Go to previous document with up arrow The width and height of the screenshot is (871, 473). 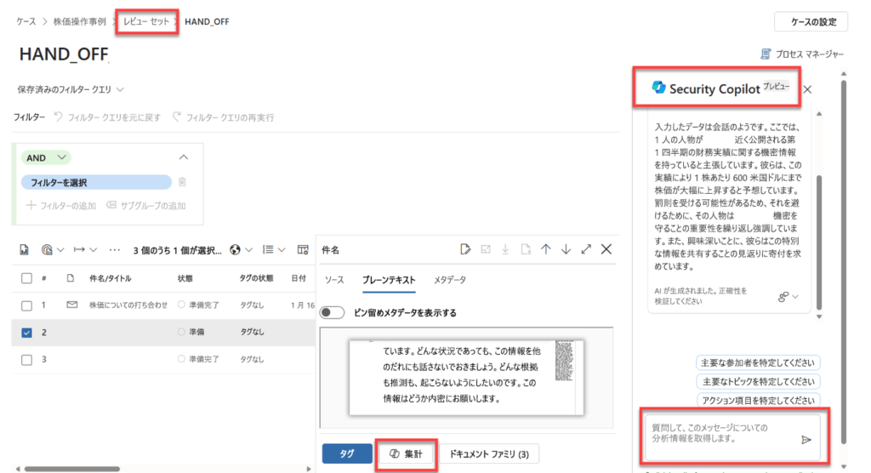click(x=546, y=248)
